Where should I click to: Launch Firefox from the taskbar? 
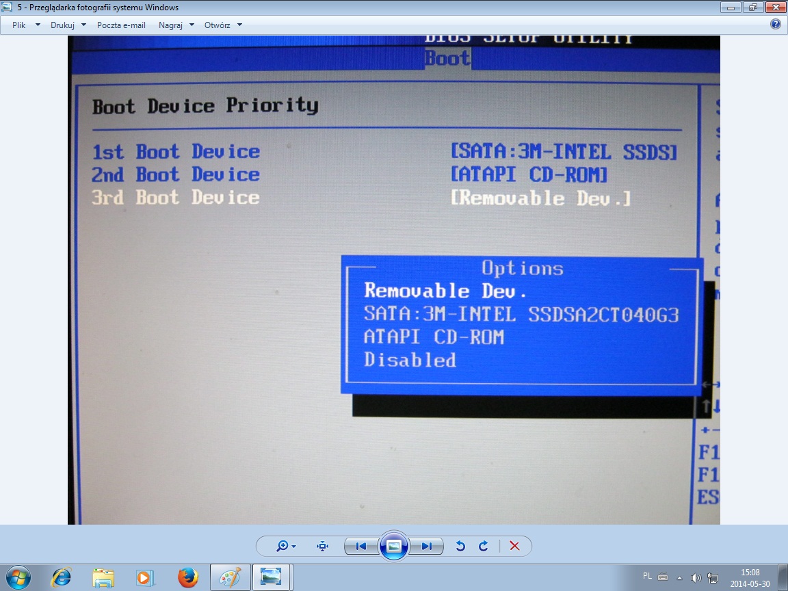pyautogui.click(x=187, y=577)
